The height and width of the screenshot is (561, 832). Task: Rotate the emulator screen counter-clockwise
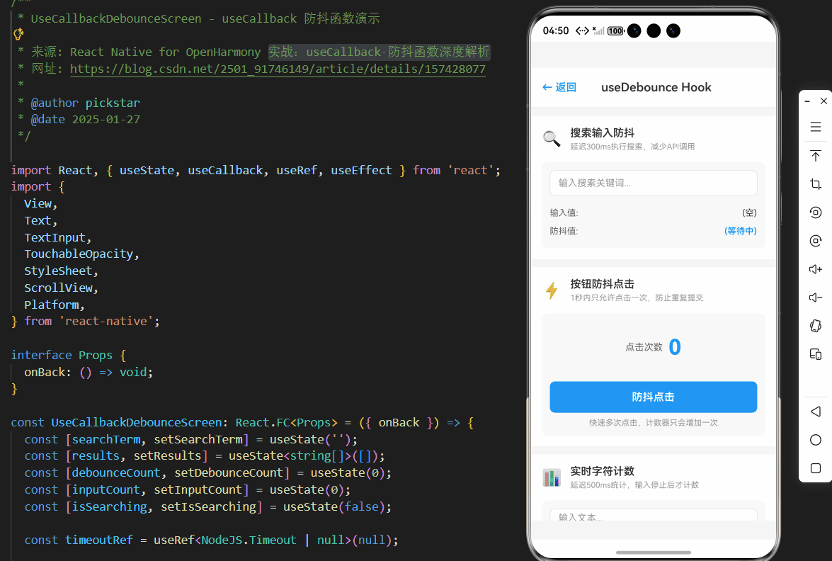tap(816, 212)
